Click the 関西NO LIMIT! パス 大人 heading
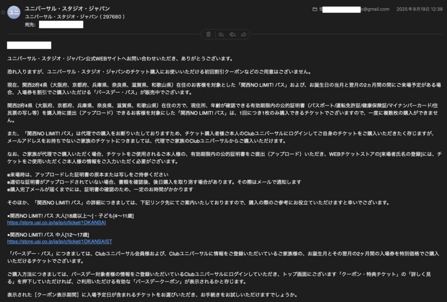Viewport: 447px width, 302px height. point(70,214)
